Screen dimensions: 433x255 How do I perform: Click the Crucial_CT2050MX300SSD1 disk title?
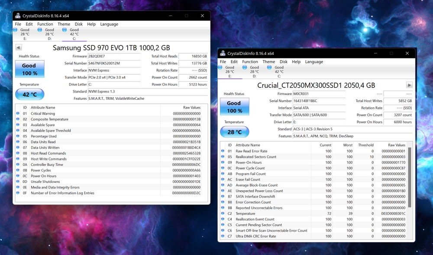[x=316, y=85]
